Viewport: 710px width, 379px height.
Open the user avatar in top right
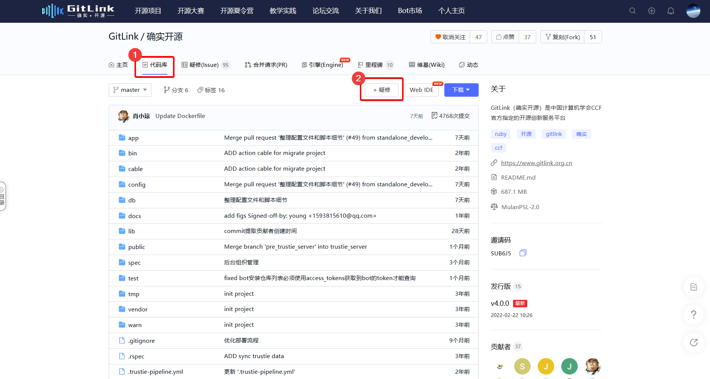693,11
